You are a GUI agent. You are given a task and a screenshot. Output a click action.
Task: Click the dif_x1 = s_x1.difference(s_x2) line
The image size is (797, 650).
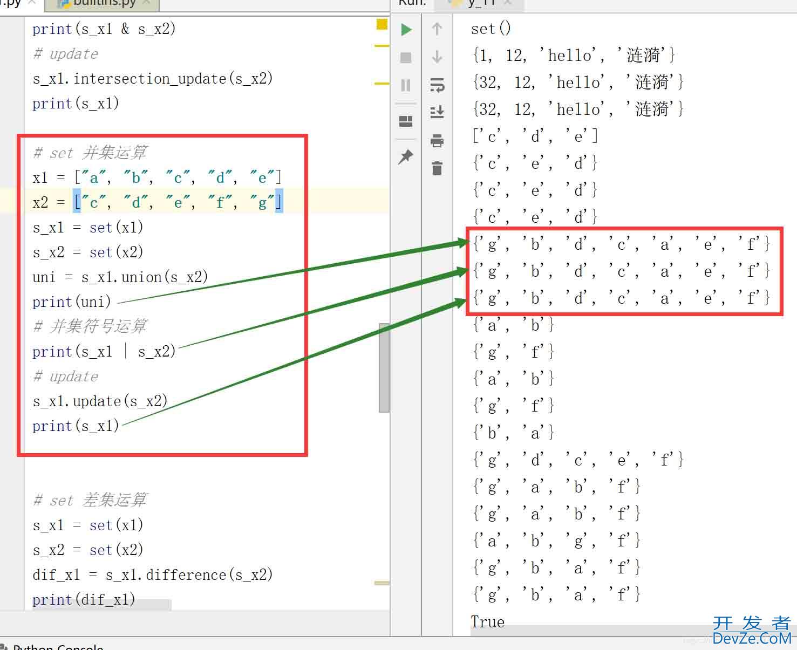(x=153, y=575)
